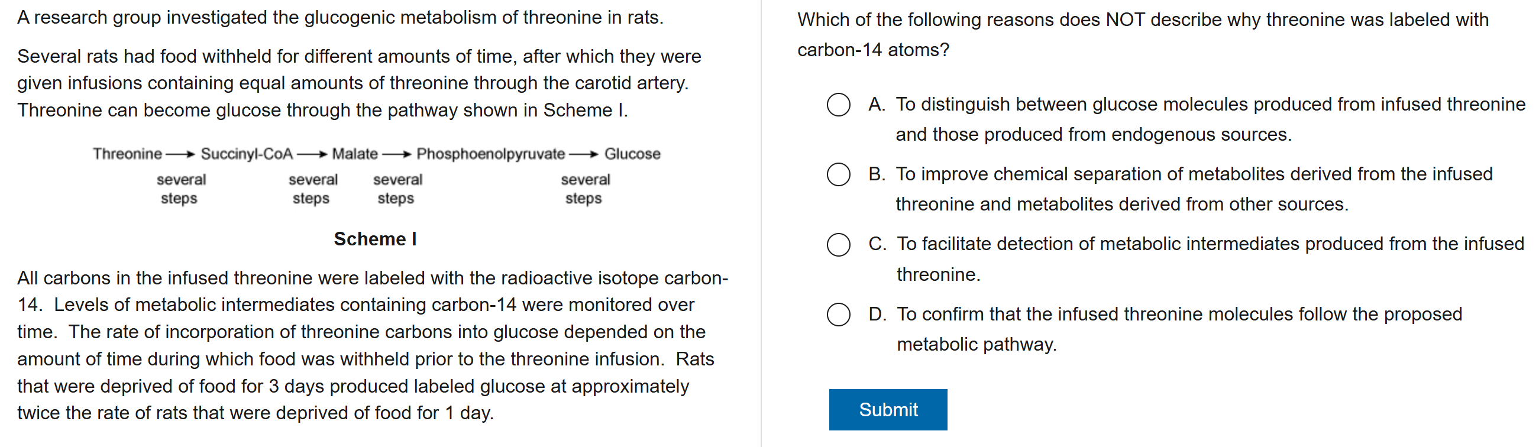Viewport: 1539px width, 447px height.
Task: Click the vertical divider between passage and question
Action: click(761, 223)
